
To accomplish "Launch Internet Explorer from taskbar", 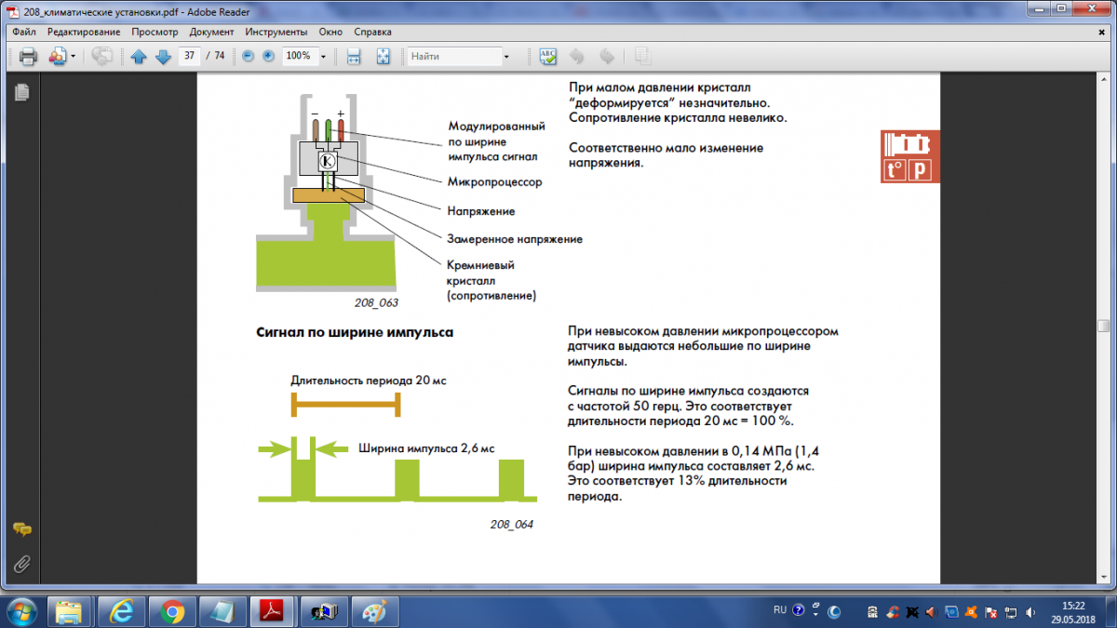I will 121,611.
